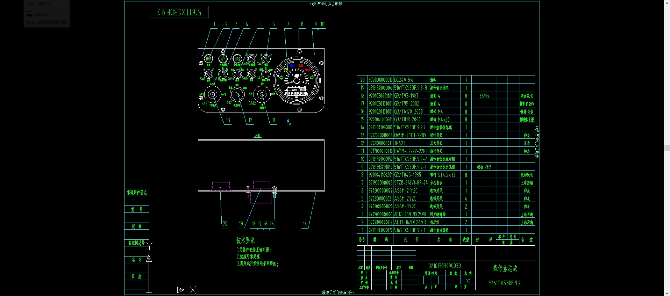Screen dimensions: 670x296
Task: Click requirement line '3.翼片式开关接线采用焊接;'
Action: tap(258, 263)
